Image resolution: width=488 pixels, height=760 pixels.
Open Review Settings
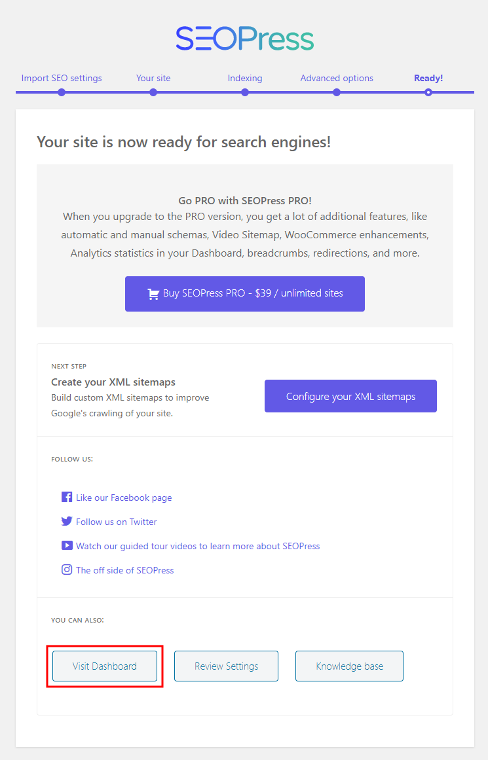(226, 666)
